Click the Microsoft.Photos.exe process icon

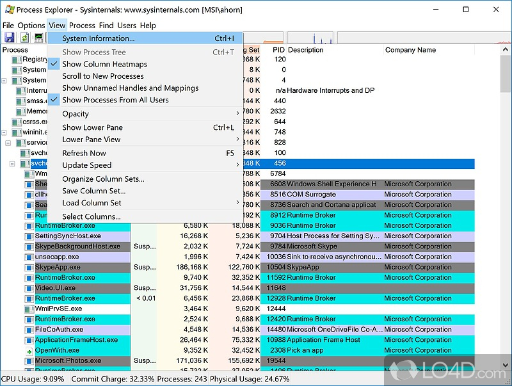(29, 361)
